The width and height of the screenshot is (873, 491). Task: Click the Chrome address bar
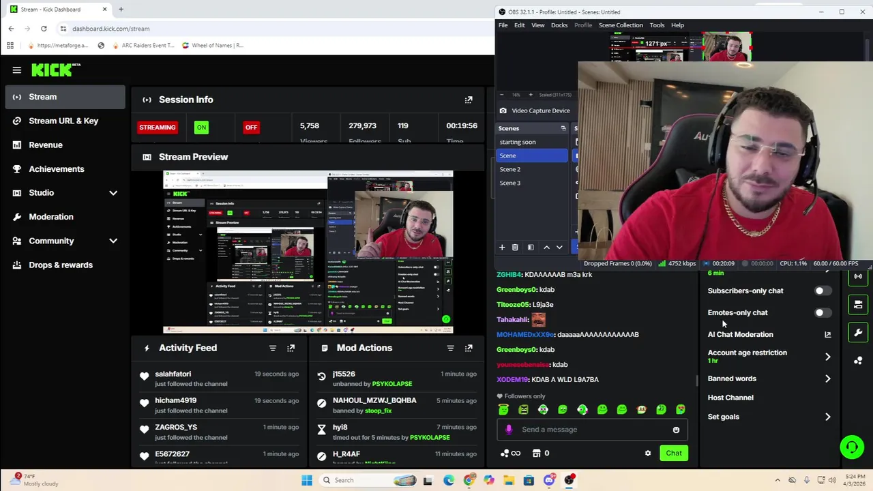(x=273, y=29)
